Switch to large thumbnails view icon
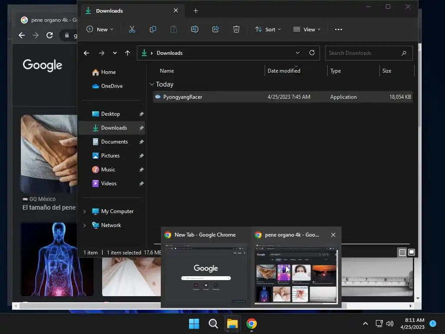This screenshot has height=334, width=445. pos(412,252)
